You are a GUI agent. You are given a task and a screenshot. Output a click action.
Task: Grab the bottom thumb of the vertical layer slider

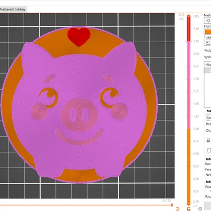[x=189, y=205]
